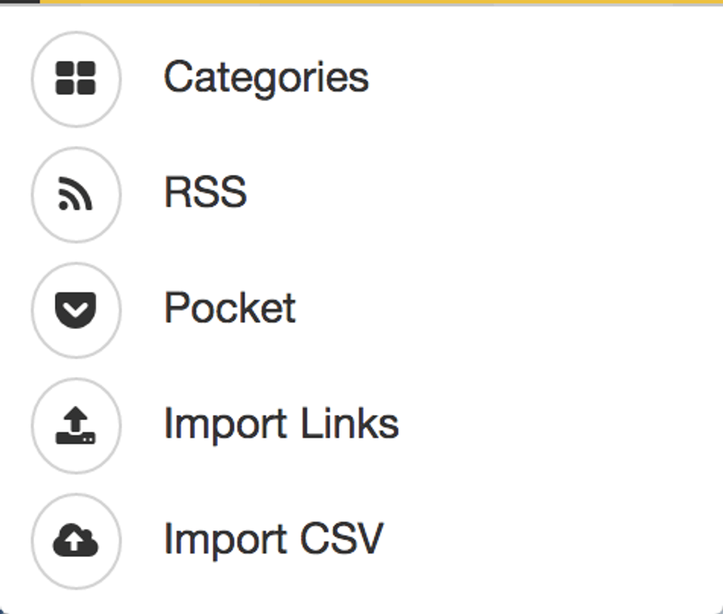Click the Categories four-square grid icon
This screenshot has width=723, height=614.
pos(76,78)
